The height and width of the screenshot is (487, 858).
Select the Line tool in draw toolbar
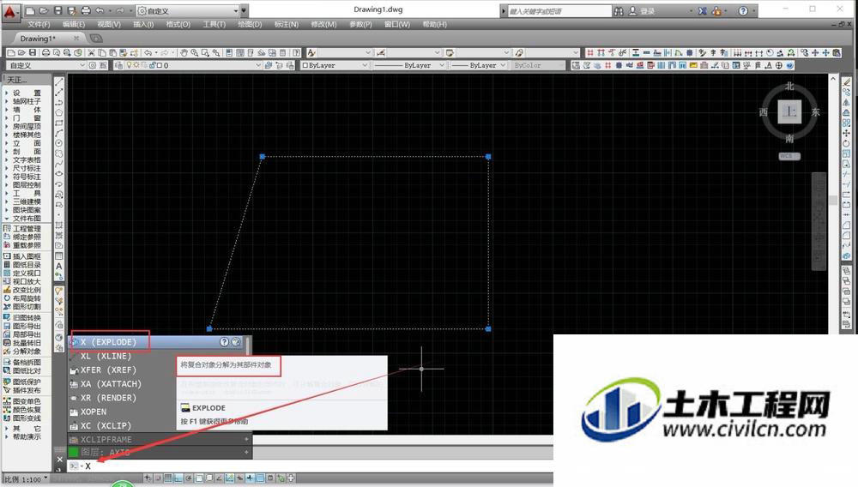coord(59,81)
